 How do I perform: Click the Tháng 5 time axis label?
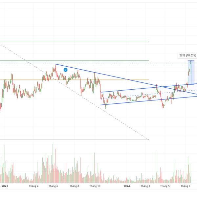165,186
